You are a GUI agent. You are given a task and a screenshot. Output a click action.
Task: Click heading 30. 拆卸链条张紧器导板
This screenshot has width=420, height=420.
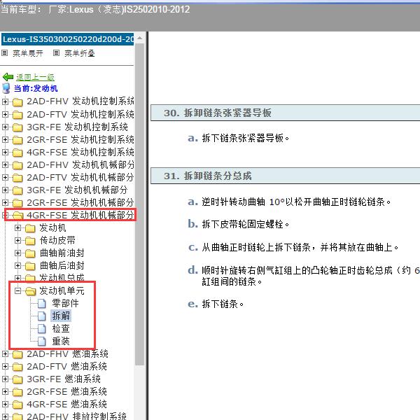[218, 113]
